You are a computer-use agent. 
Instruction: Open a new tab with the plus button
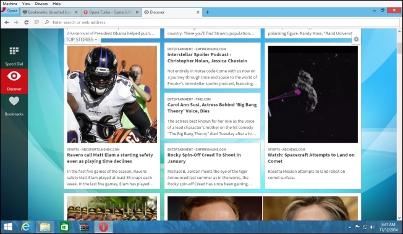(208, 12)
